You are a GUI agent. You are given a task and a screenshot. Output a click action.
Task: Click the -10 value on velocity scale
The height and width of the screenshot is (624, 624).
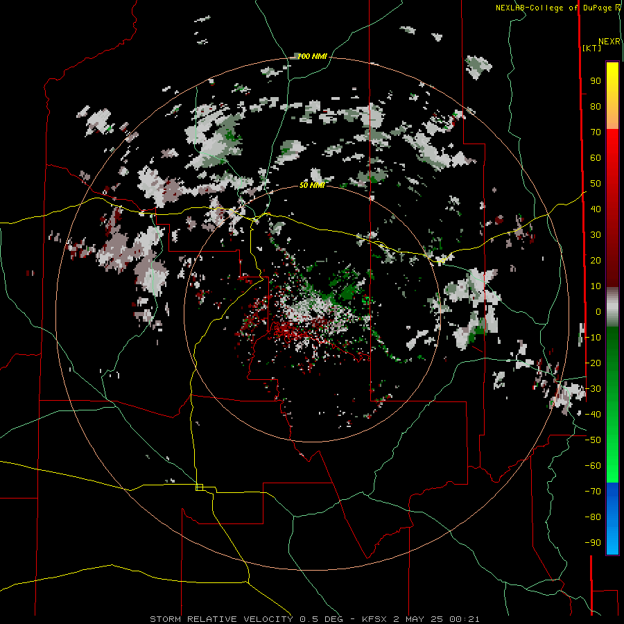[593, 338]
